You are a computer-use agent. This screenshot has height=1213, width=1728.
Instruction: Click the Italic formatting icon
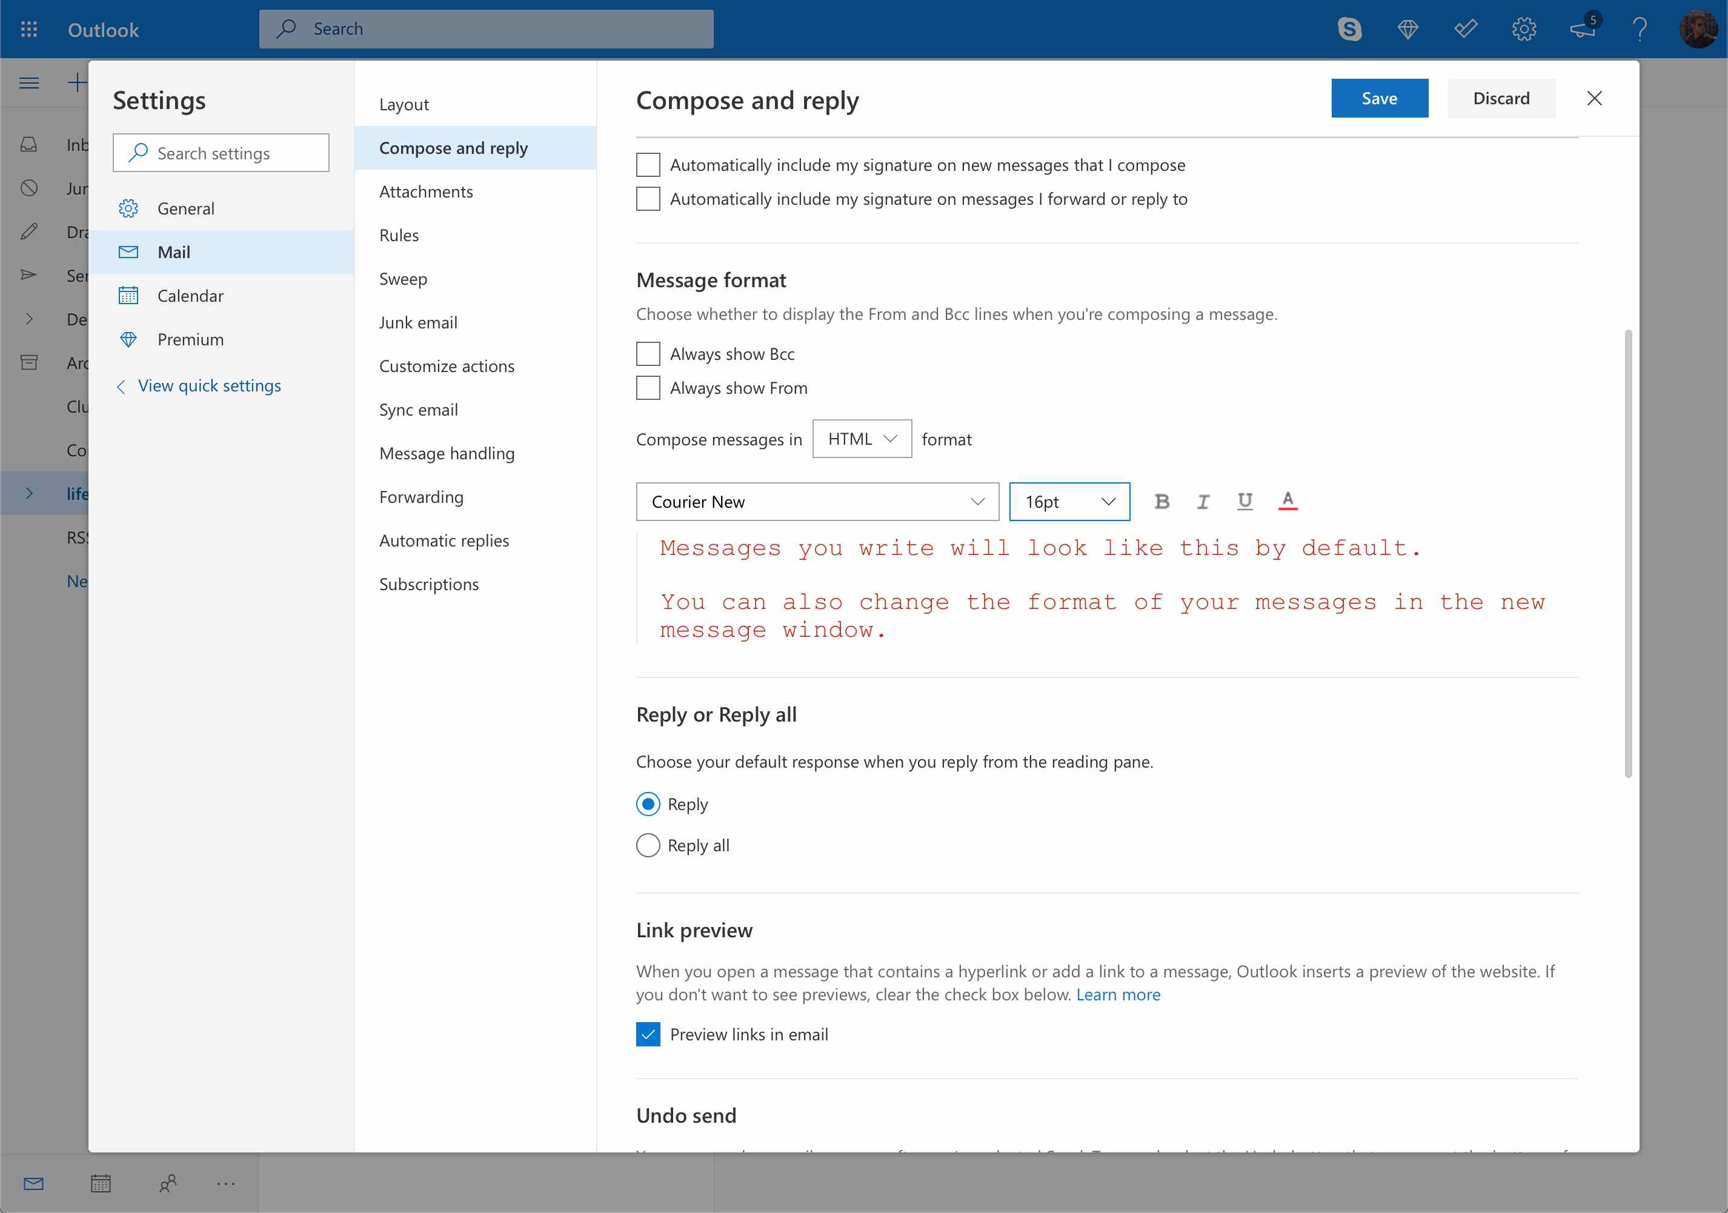point(1201,500)
